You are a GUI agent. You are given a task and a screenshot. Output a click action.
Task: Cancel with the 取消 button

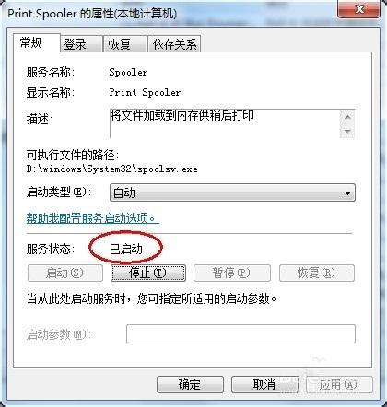[x=264, y=384]
